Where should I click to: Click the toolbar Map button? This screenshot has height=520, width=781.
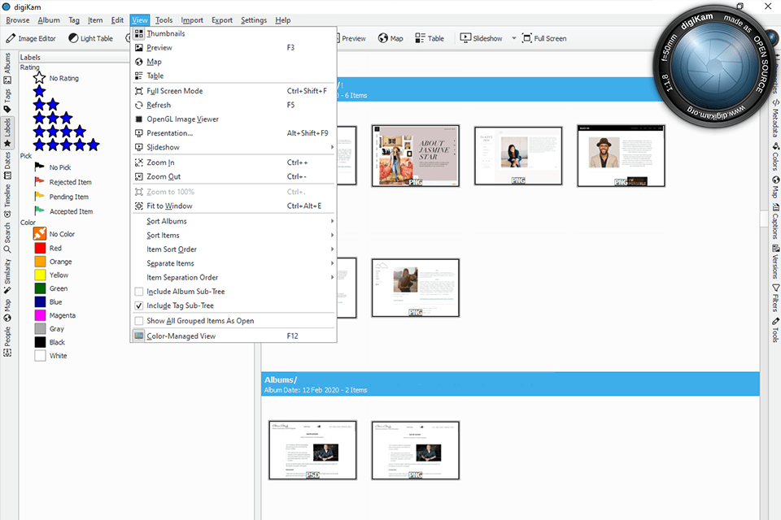390,38
